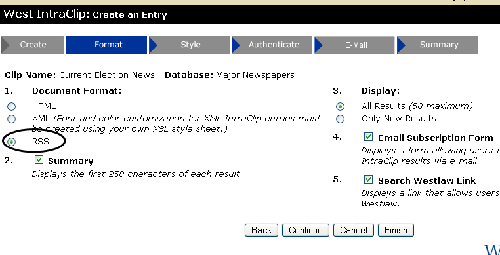This screenshot has height=255, width=500.
Task: Toggle Search Westlaw Link checkbox
Action: pyautogui.click(x=368, y=179)
